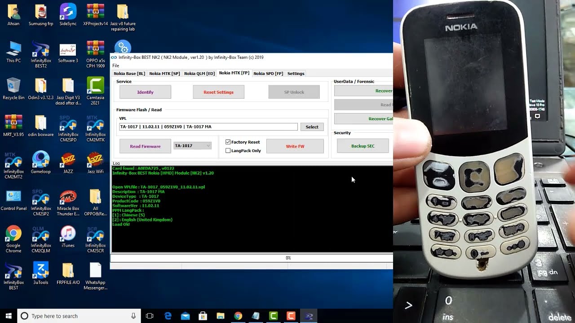
Task: Open XFProjectv14 archive icon
Action: point(95,15)
